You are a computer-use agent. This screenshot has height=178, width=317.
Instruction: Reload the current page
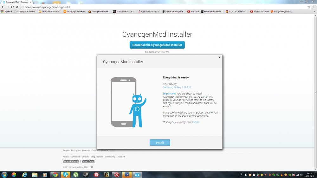(13, 7)
